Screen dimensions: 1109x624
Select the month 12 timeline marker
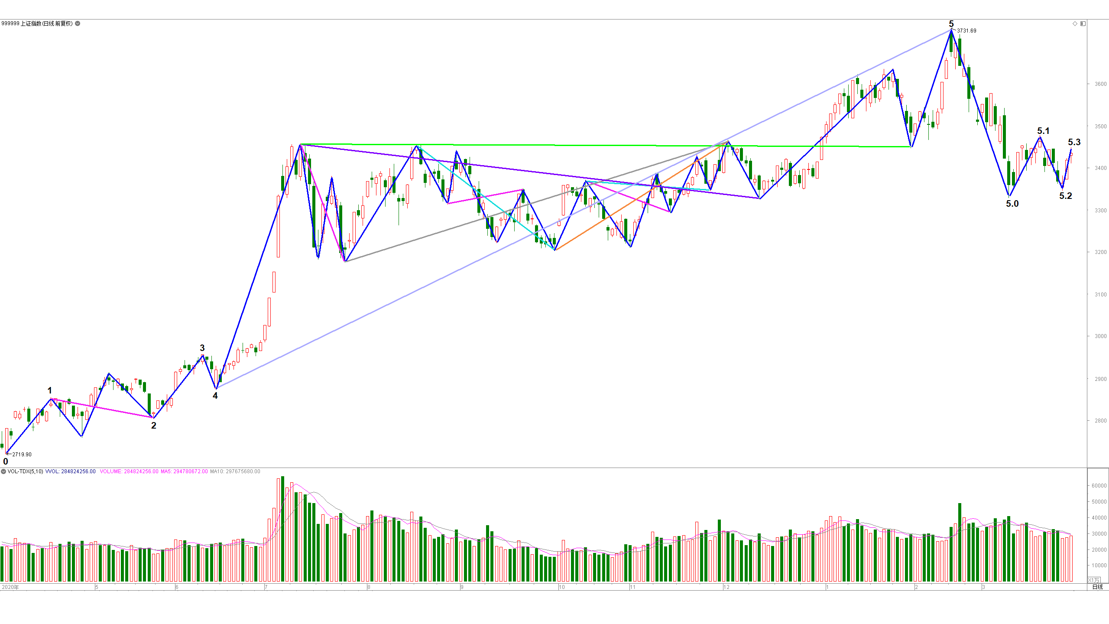[726, 587]
